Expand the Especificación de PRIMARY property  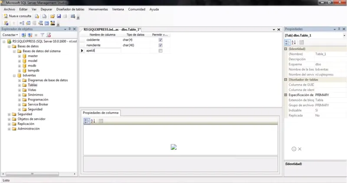coord(286,95)
